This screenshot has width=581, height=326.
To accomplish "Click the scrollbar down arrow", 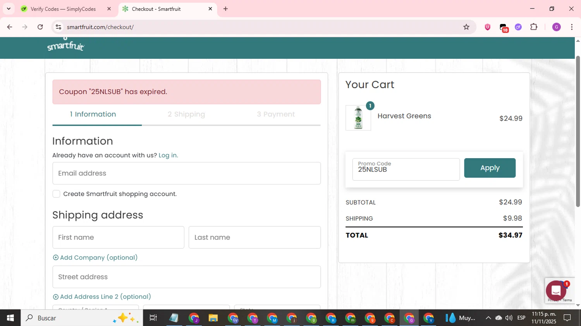I will [578, 306].
